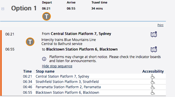The width and height of the screenshot is (175, 97).
Task: Open map for Blacktown Station Platform 6
Action: pos(154,49)
